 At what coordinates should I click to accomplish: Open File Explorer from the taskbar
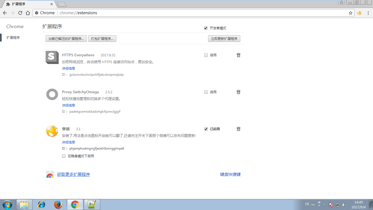pyautogui.click(x=24, y=205)
